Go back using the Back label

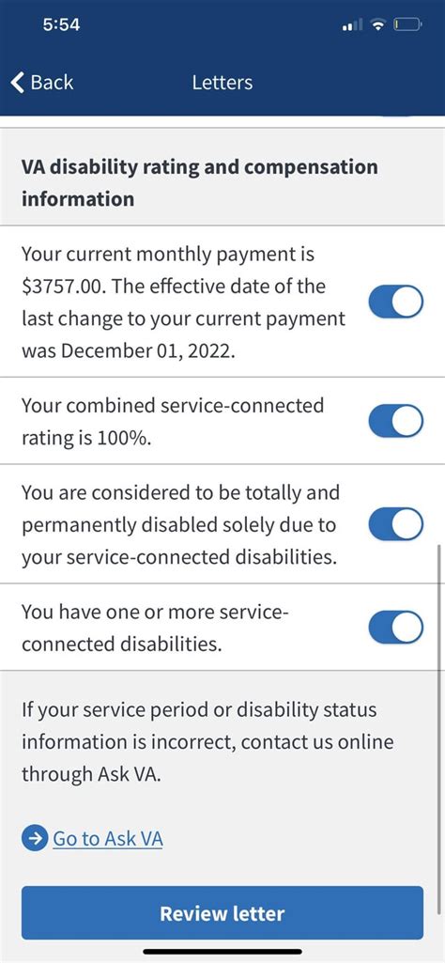click(x=52, y=83)
